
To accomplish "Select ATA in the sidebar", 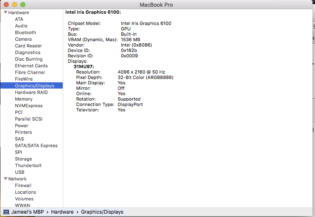I will pyautogui.click(x=19, y=19).
